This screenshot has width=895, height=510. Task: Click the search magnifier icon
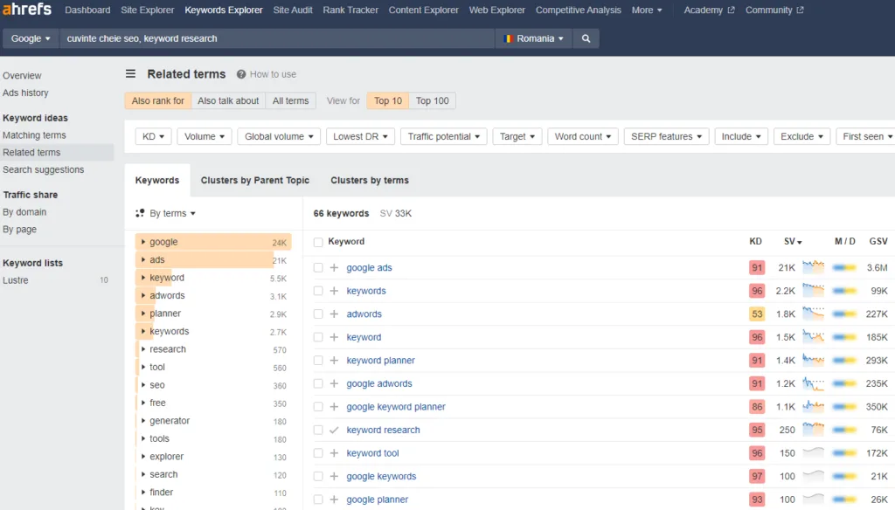click(586, 38)
